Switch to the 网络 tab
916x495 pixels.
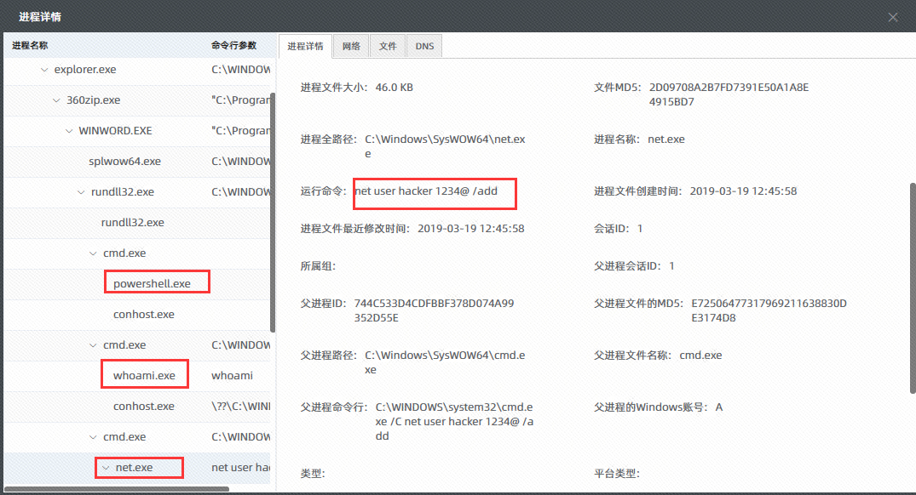[351, 46]
